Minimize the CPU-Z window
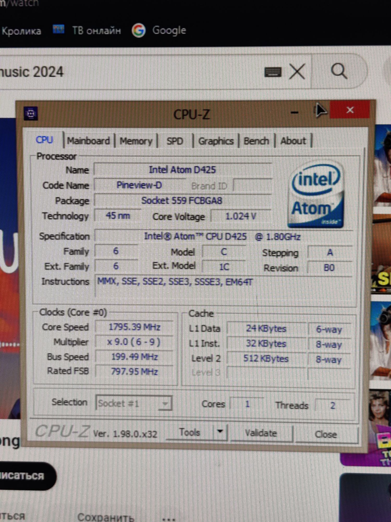This screenshot has width=391, height=522. point(294,112)
